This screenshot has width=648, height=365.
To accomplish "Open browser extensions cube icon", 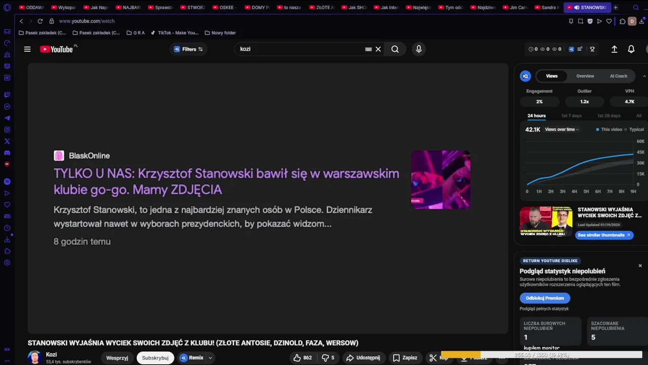I will click(x=623, y=21).
